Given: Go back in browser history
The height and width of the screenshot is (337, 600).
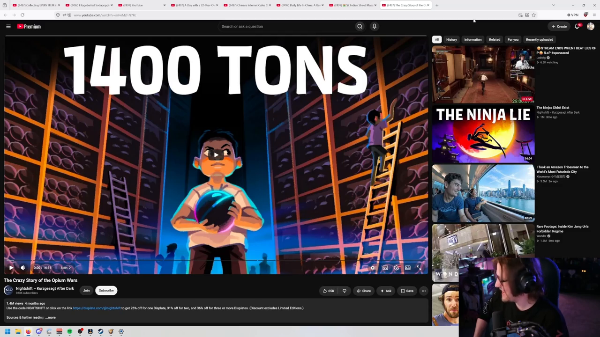Looking at the screenshot, I should (6, 15).
